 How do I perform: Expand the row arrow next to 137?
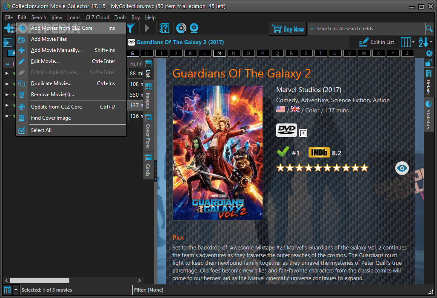tap(7, 105)
